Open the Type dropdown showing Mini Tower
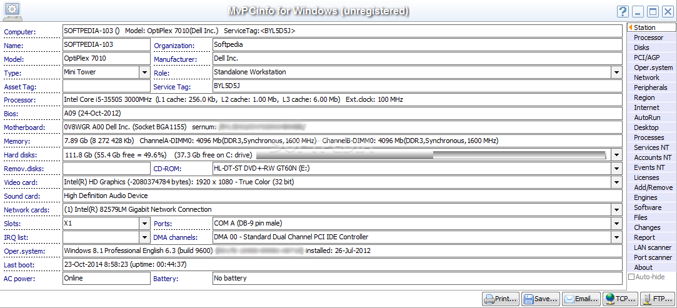677x308 pixels. coord(144,72)
